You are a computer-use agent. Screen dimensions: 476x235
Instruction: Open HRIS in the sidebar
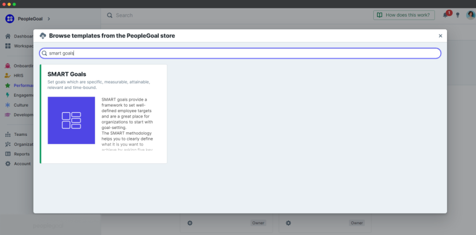pyautogui.click(x=14, y=75)
